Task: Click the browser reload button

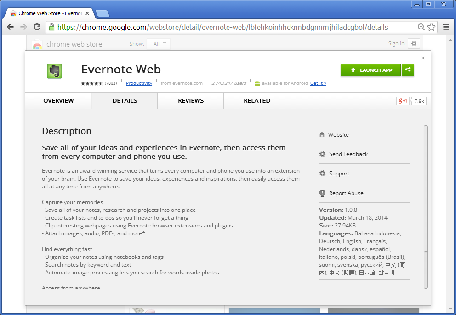Action: tap(37, 27)
